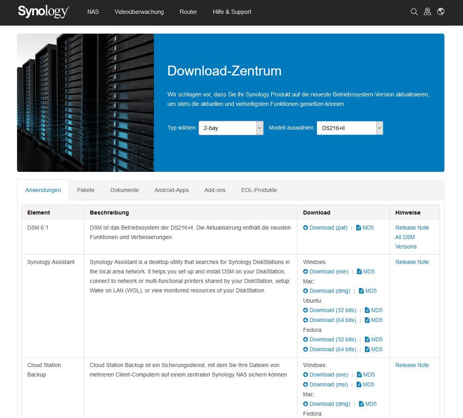Click download icon for Synology Assistant Ubuntu 32 bits
The width and height of the screenshot is (463, 418).
pos(306,310)
